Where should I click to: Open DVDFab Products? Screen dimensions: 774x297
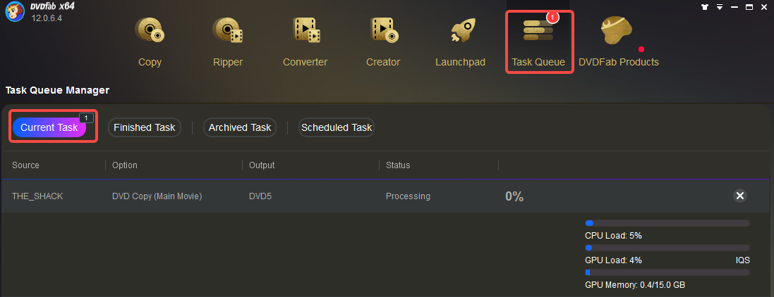(619, 42)
